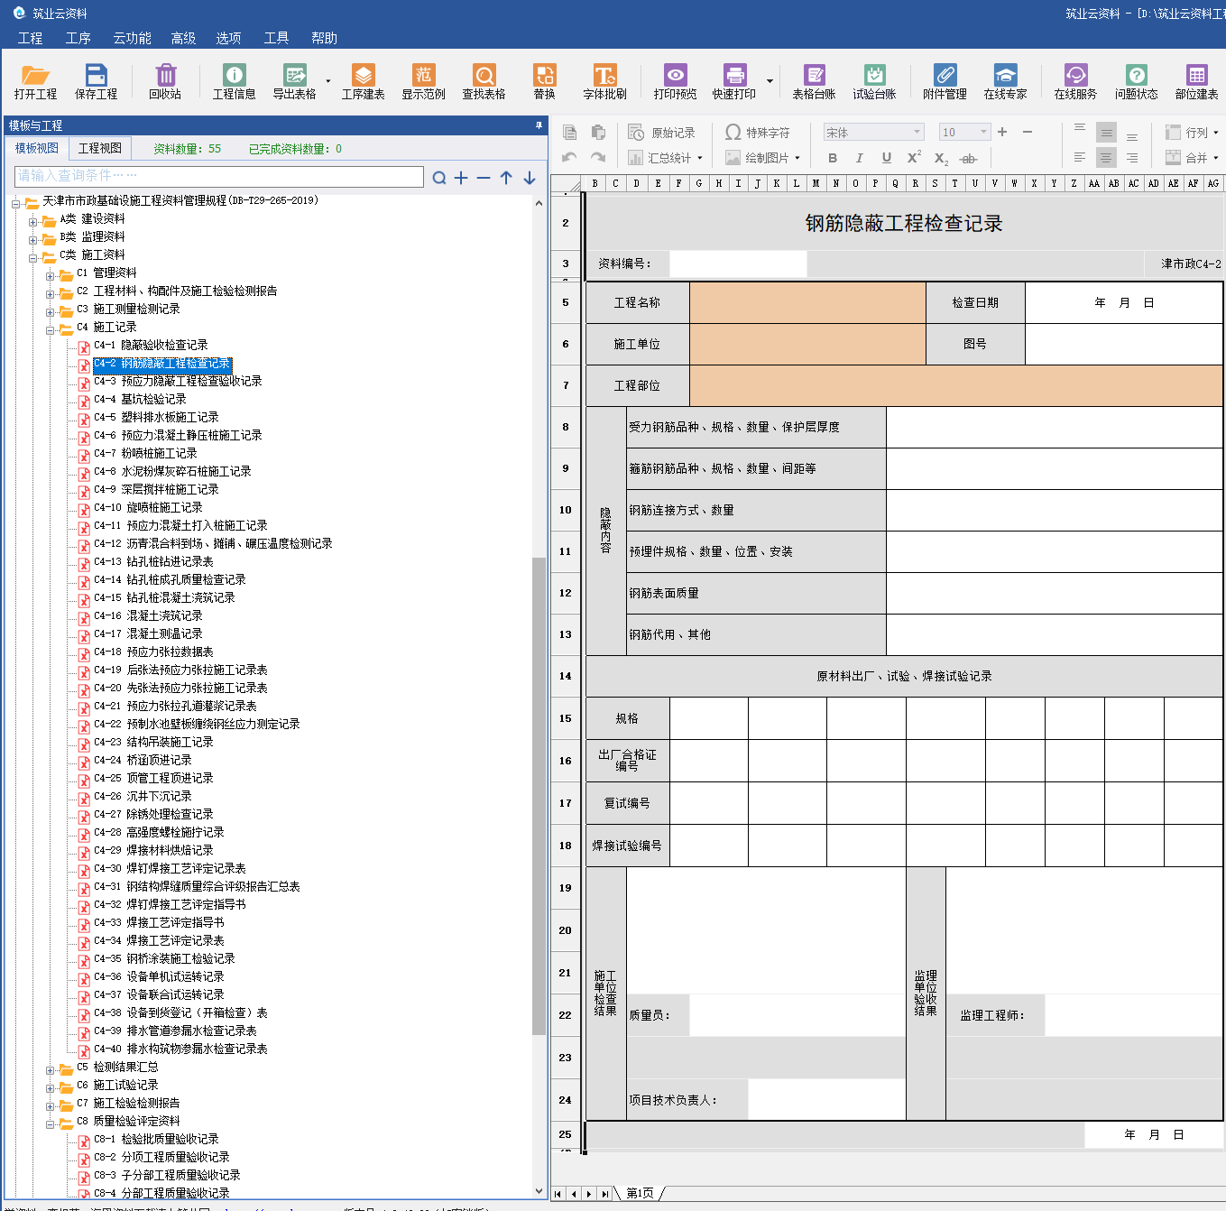Screen dimensions: 1226x1211
Task: Toggle superscript formatting
Action: pyautogui.click(x=914, y=158)
